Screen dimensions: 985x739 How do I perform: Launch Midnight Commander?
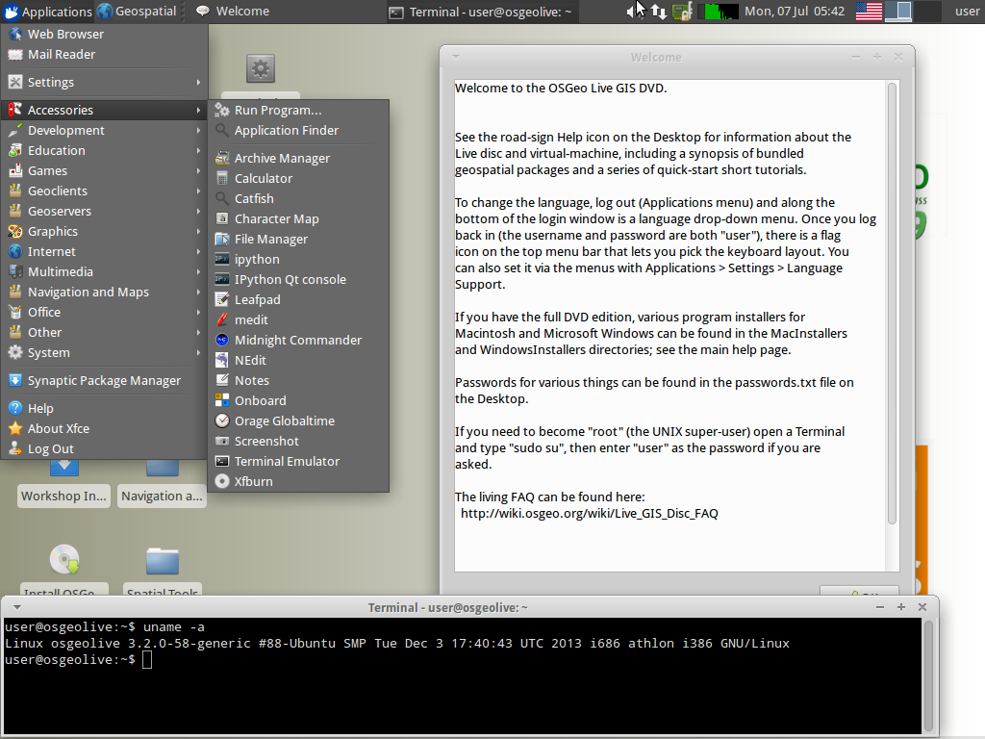298,340
